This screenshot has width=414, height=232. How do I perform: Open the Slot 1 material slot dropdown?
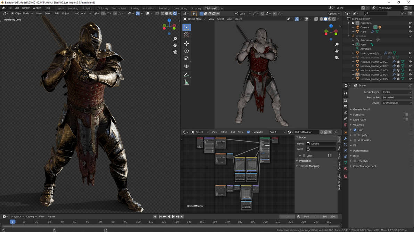(277, 132)
